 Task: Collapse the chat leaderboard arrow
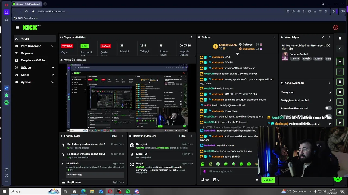(x=237, y=54)
